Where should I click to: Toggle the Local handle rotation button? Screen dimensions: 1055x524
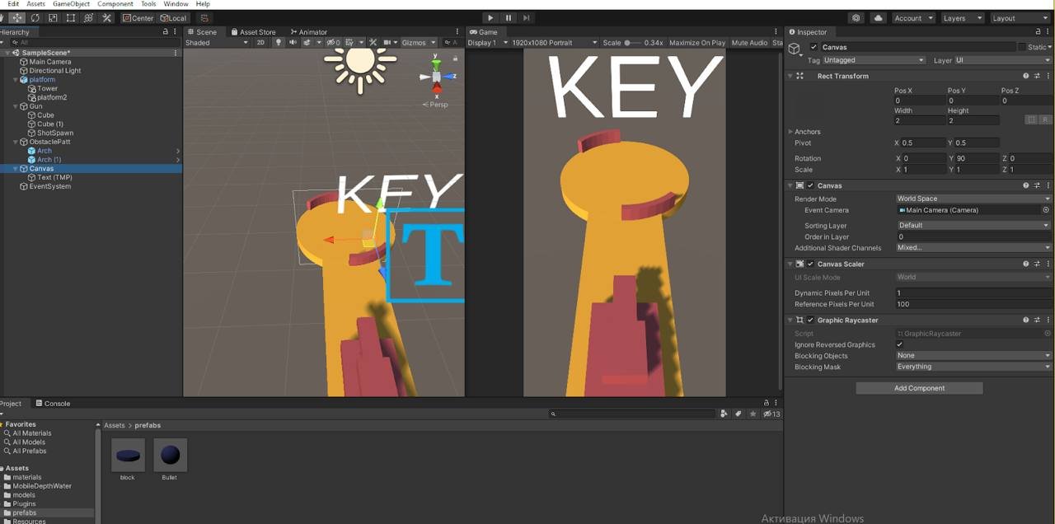click(173, 18)
